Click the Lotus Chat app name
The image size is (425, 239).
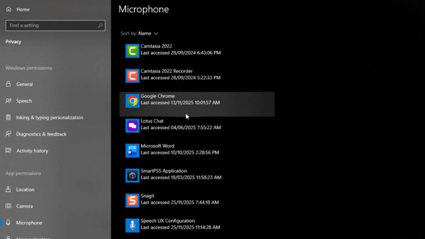coord(152,121)
